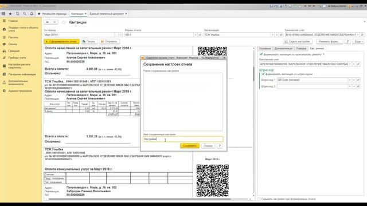Expand the Форма отчета dropdown
The height and width of the screenshot is (206, 367).
(196, 35)
